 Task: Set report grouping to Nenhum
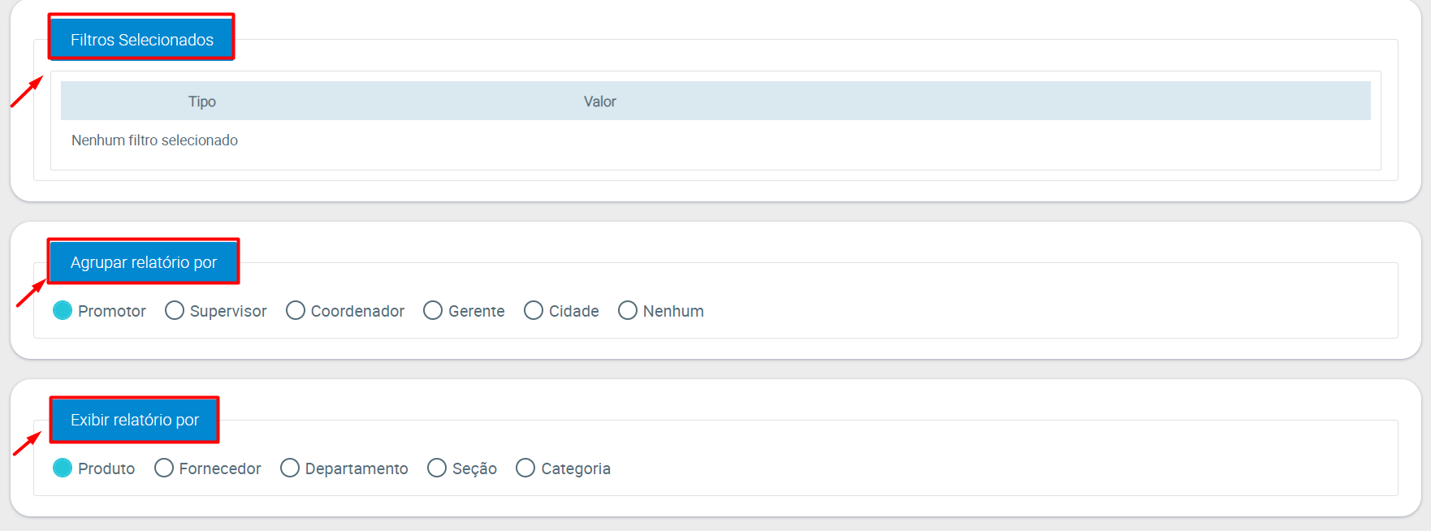[x=628, y=311]
